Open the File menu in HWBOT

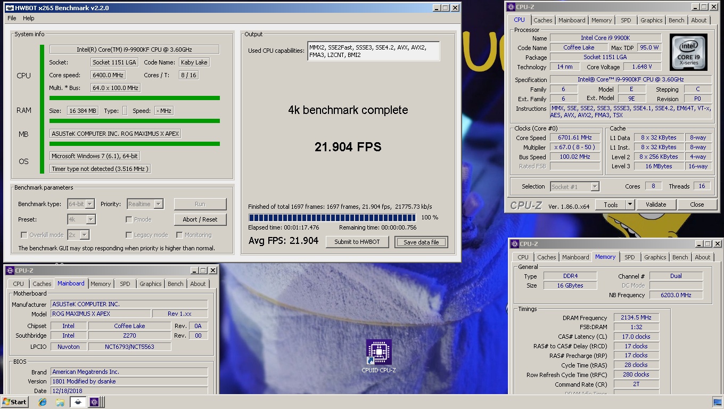click(x=12, y=18)
